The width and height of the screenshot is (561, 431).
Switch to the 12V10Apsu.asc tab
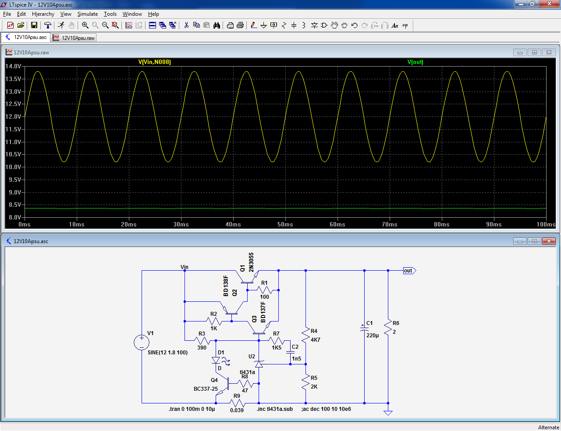[26, 37]
